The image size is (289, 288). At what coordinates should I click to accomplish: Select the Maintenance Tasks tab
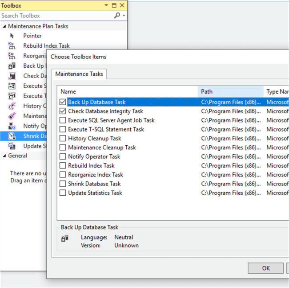pyautogui.click(x=79, y=74)
